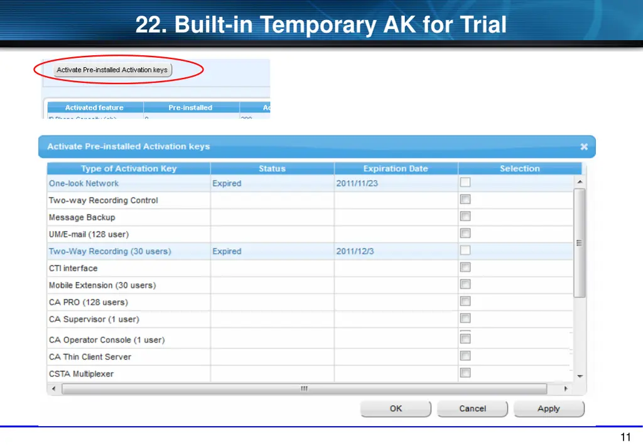Click the CA Supervisor (1 user) label

(x=94, y=319)
